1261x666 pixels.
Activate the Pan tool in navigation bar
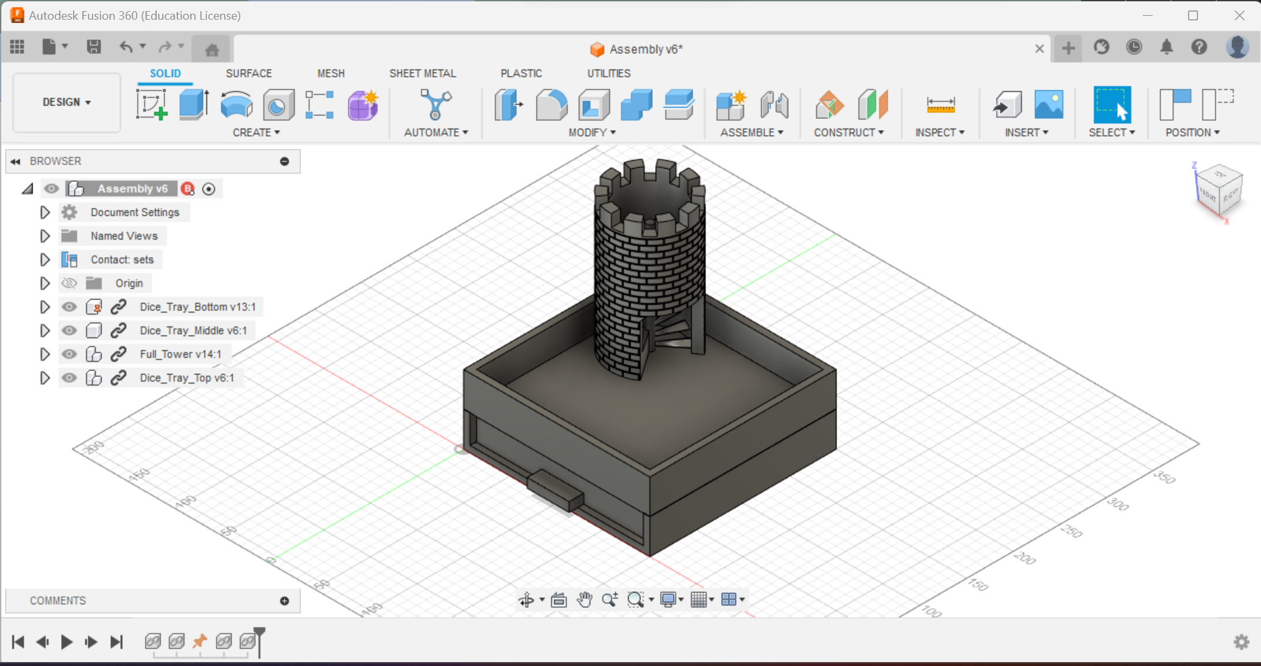[585, 599]
